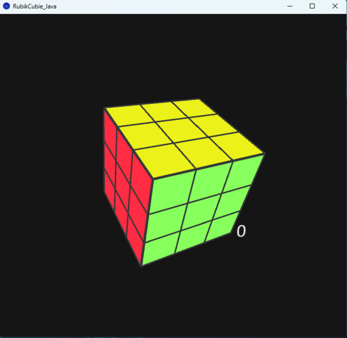Click green corner sticker touching yellow and red faces
Viewport: 347px width, 338px height.
172,192
